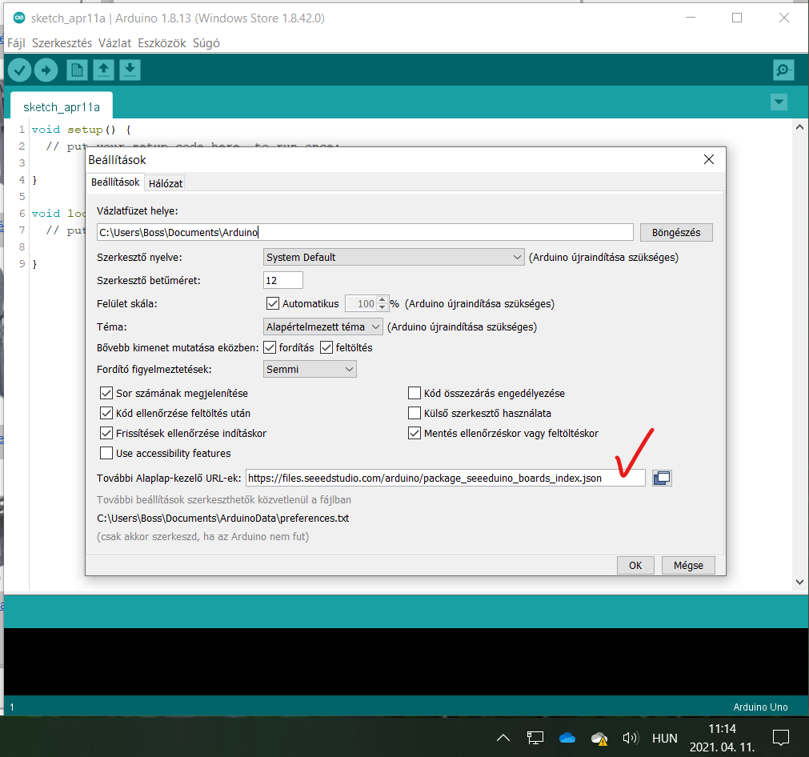
Task: Click the Vázlatfüzet helye path field
Action: pyautogui.click(x=365, y=232)
